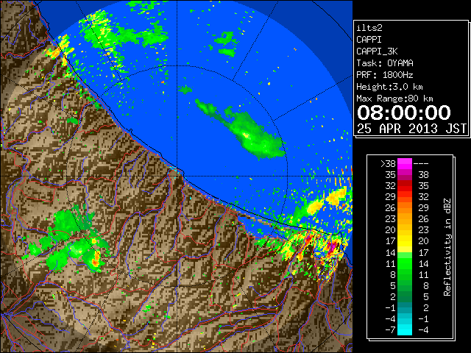The height and width of the screenshot is (353, 471).
Task: Click the '-7' legend value
Action: tap(390, 330)
